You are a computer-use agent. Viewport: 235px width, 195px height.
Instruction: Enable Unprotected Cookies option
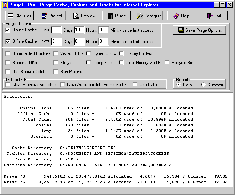click(8, 53)
